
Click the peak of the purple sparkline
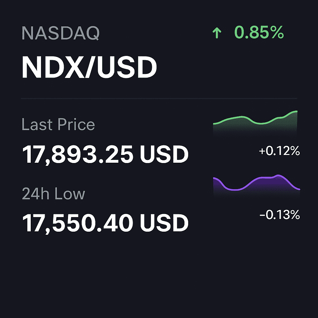coord(278,175)
